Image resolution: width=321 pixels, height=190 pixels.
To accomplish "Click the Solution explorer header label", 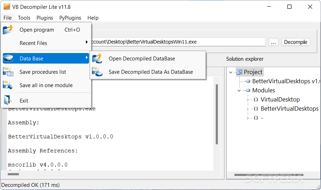I will [x=245, y=59].
